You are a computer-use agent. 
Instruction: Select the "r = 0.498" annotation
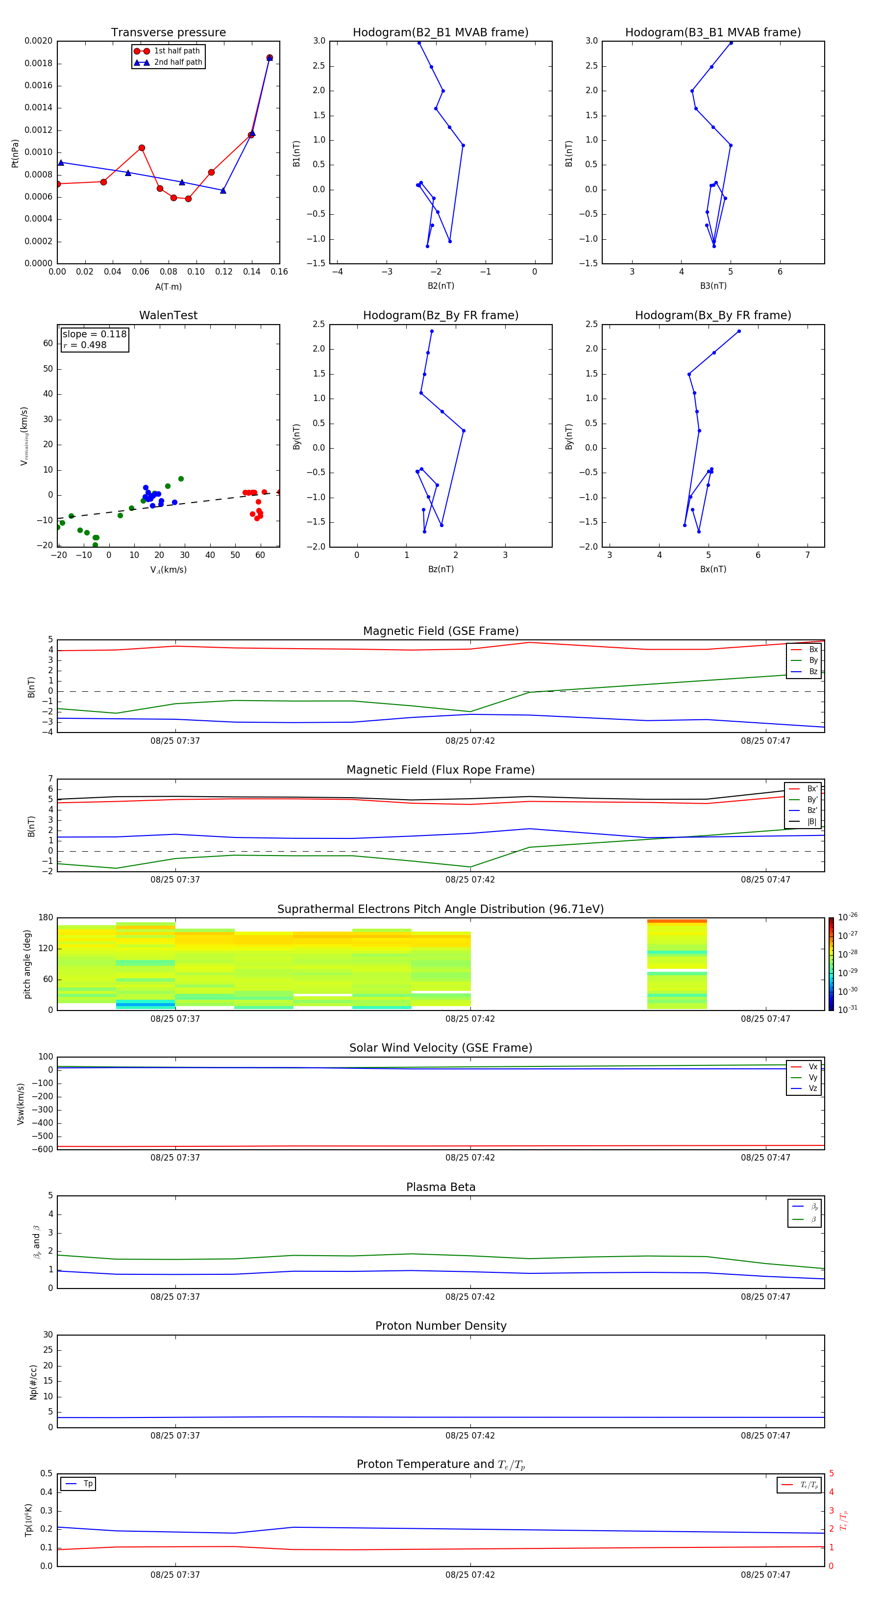tap(85, 345)
